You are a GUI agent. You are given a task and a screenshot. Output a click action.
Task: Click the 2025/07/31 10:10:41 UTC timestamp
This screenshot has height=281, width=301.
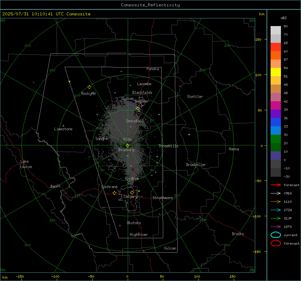pos(46,14)
